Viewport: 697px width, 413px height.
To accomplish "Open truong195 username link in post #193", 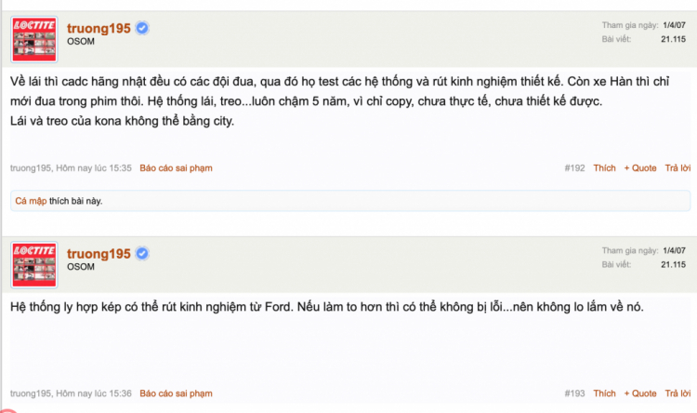I will 99,254.
